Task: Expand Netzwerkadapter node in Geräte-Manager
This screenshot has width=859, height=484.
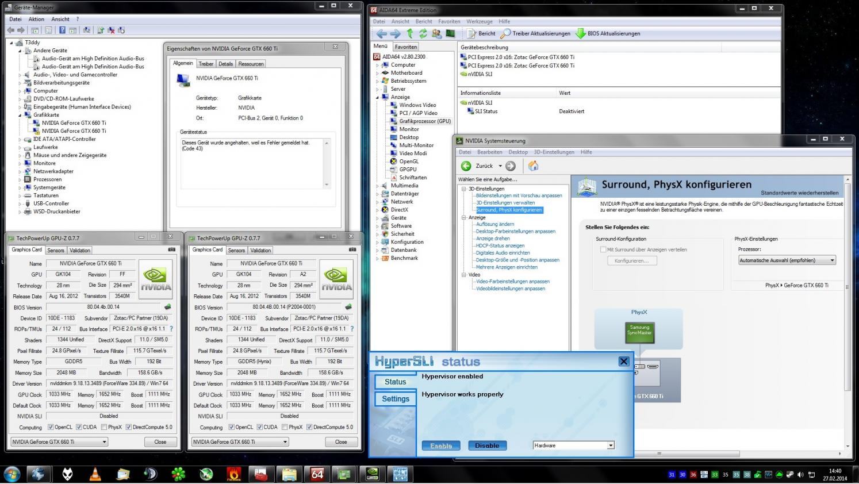Action: [x=20, y=171]
